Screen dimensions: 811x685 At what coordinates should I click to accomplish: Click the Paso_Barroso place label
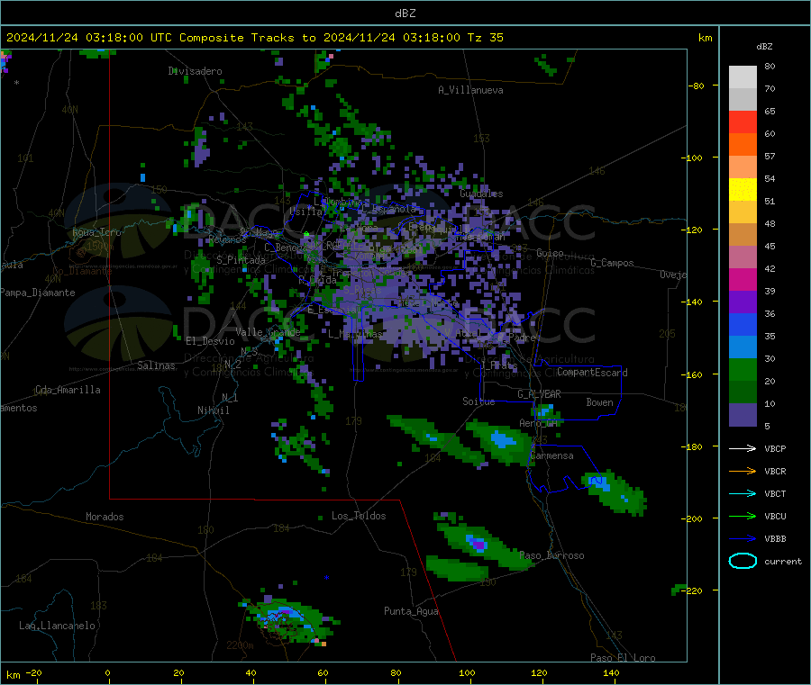[x=551, y=555]
